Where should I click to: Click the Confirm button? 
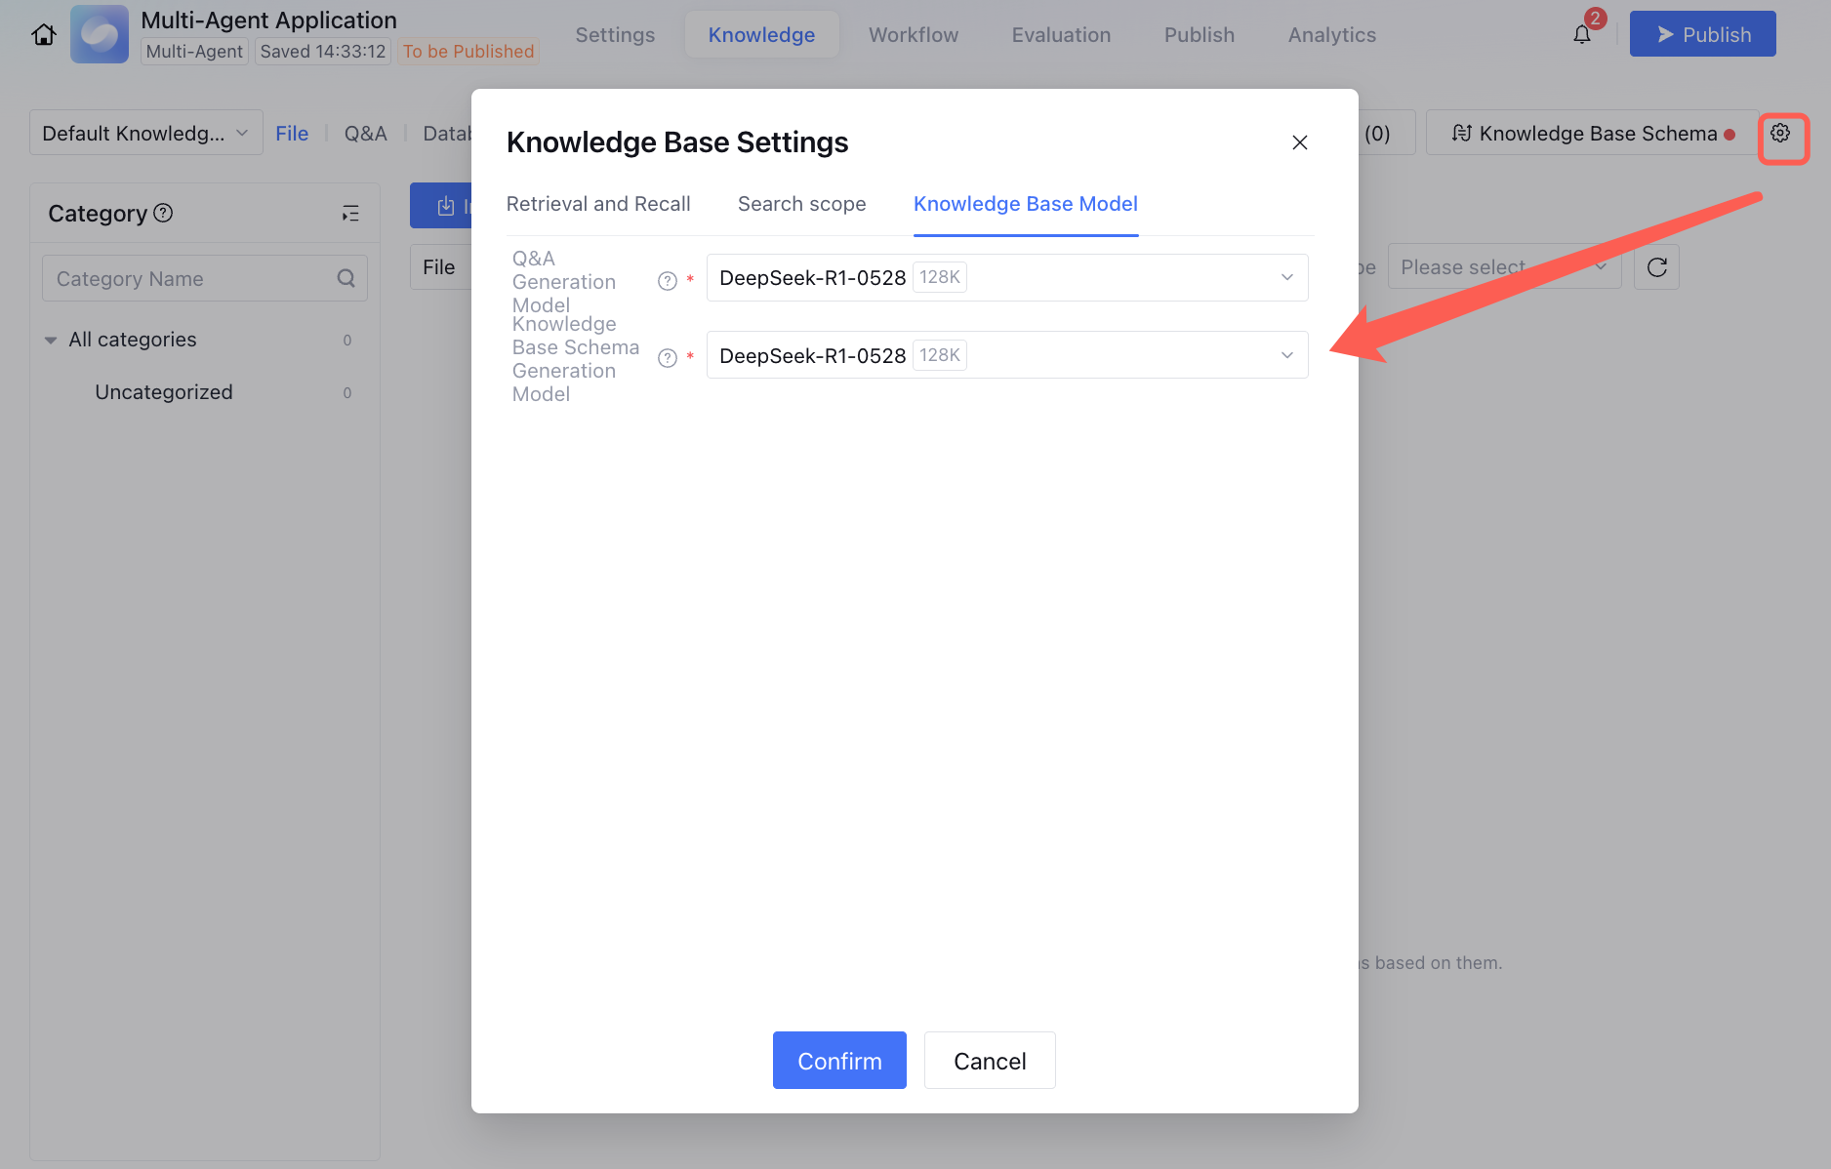839,1061
